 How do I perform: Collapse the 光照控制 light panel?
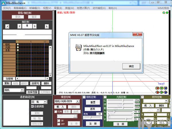pyautogui.click(x=105, y=97)
